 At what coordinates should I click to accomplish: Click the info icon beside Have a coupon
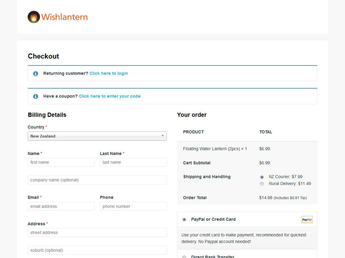pyautogui.click(x=36, y=96)
